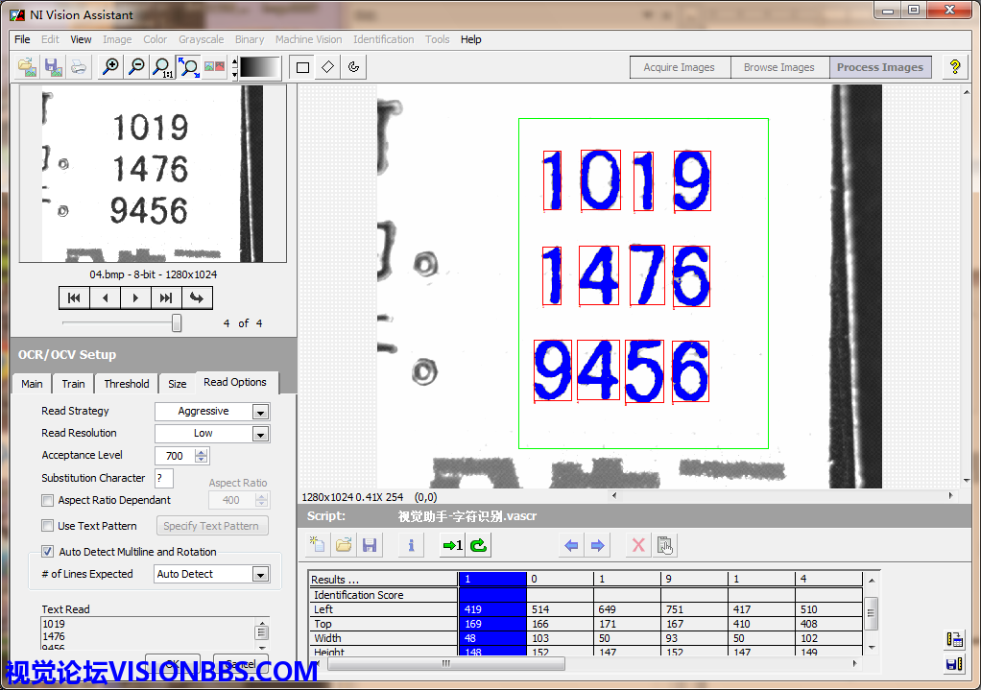Click the Zoom In magnifier icon
Image resolution: width=981 pixels, height=690 pixels.
tap(111, 67)
